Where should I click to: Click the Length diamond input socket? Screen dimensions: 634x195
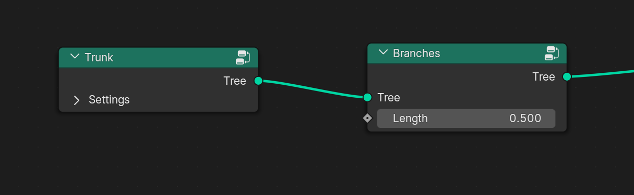coord(367,118)
